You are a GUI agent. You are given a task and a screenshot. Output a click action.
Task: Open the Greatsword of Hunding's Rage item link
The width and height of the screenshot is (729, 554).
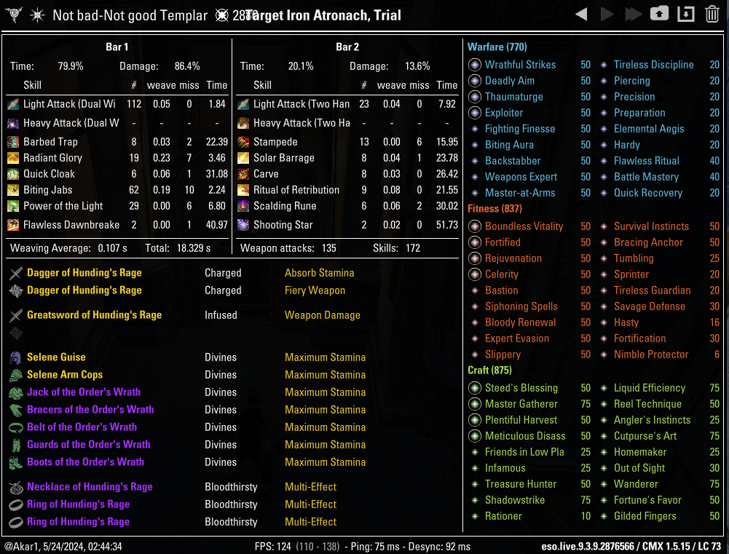tap(94, 315)
